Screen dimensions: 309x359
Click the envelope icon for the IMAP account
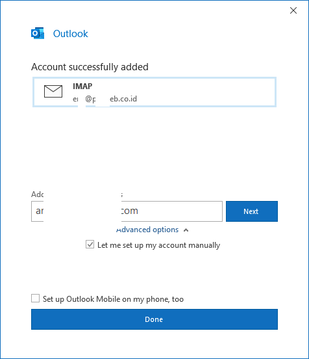tap(53, 91)
